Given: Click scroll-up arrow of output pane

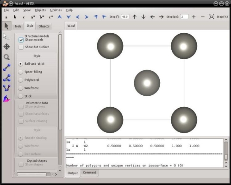Looking at the screenshot, I should (226, 140).
